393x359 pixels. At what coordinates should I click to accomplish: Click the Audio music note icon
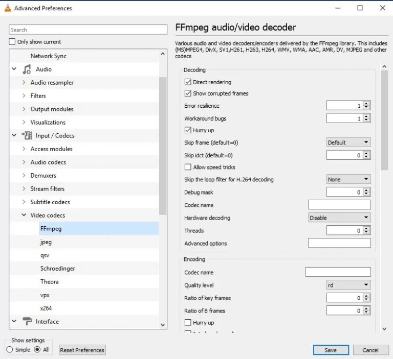pos(27,69)
